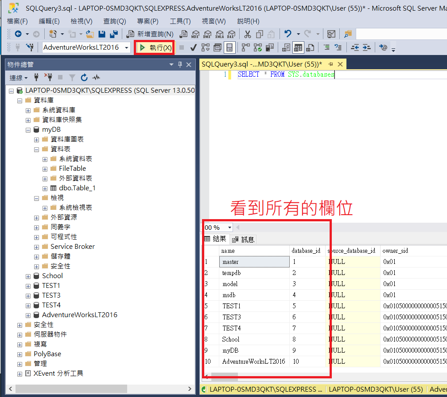Comment out the selected lines icon
This screenshot has width=447, height=397.
(x=327, y=47)
